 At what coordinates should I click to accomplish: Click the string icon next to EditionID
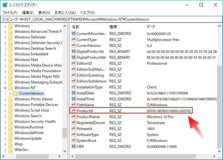(x=74, y=63)
